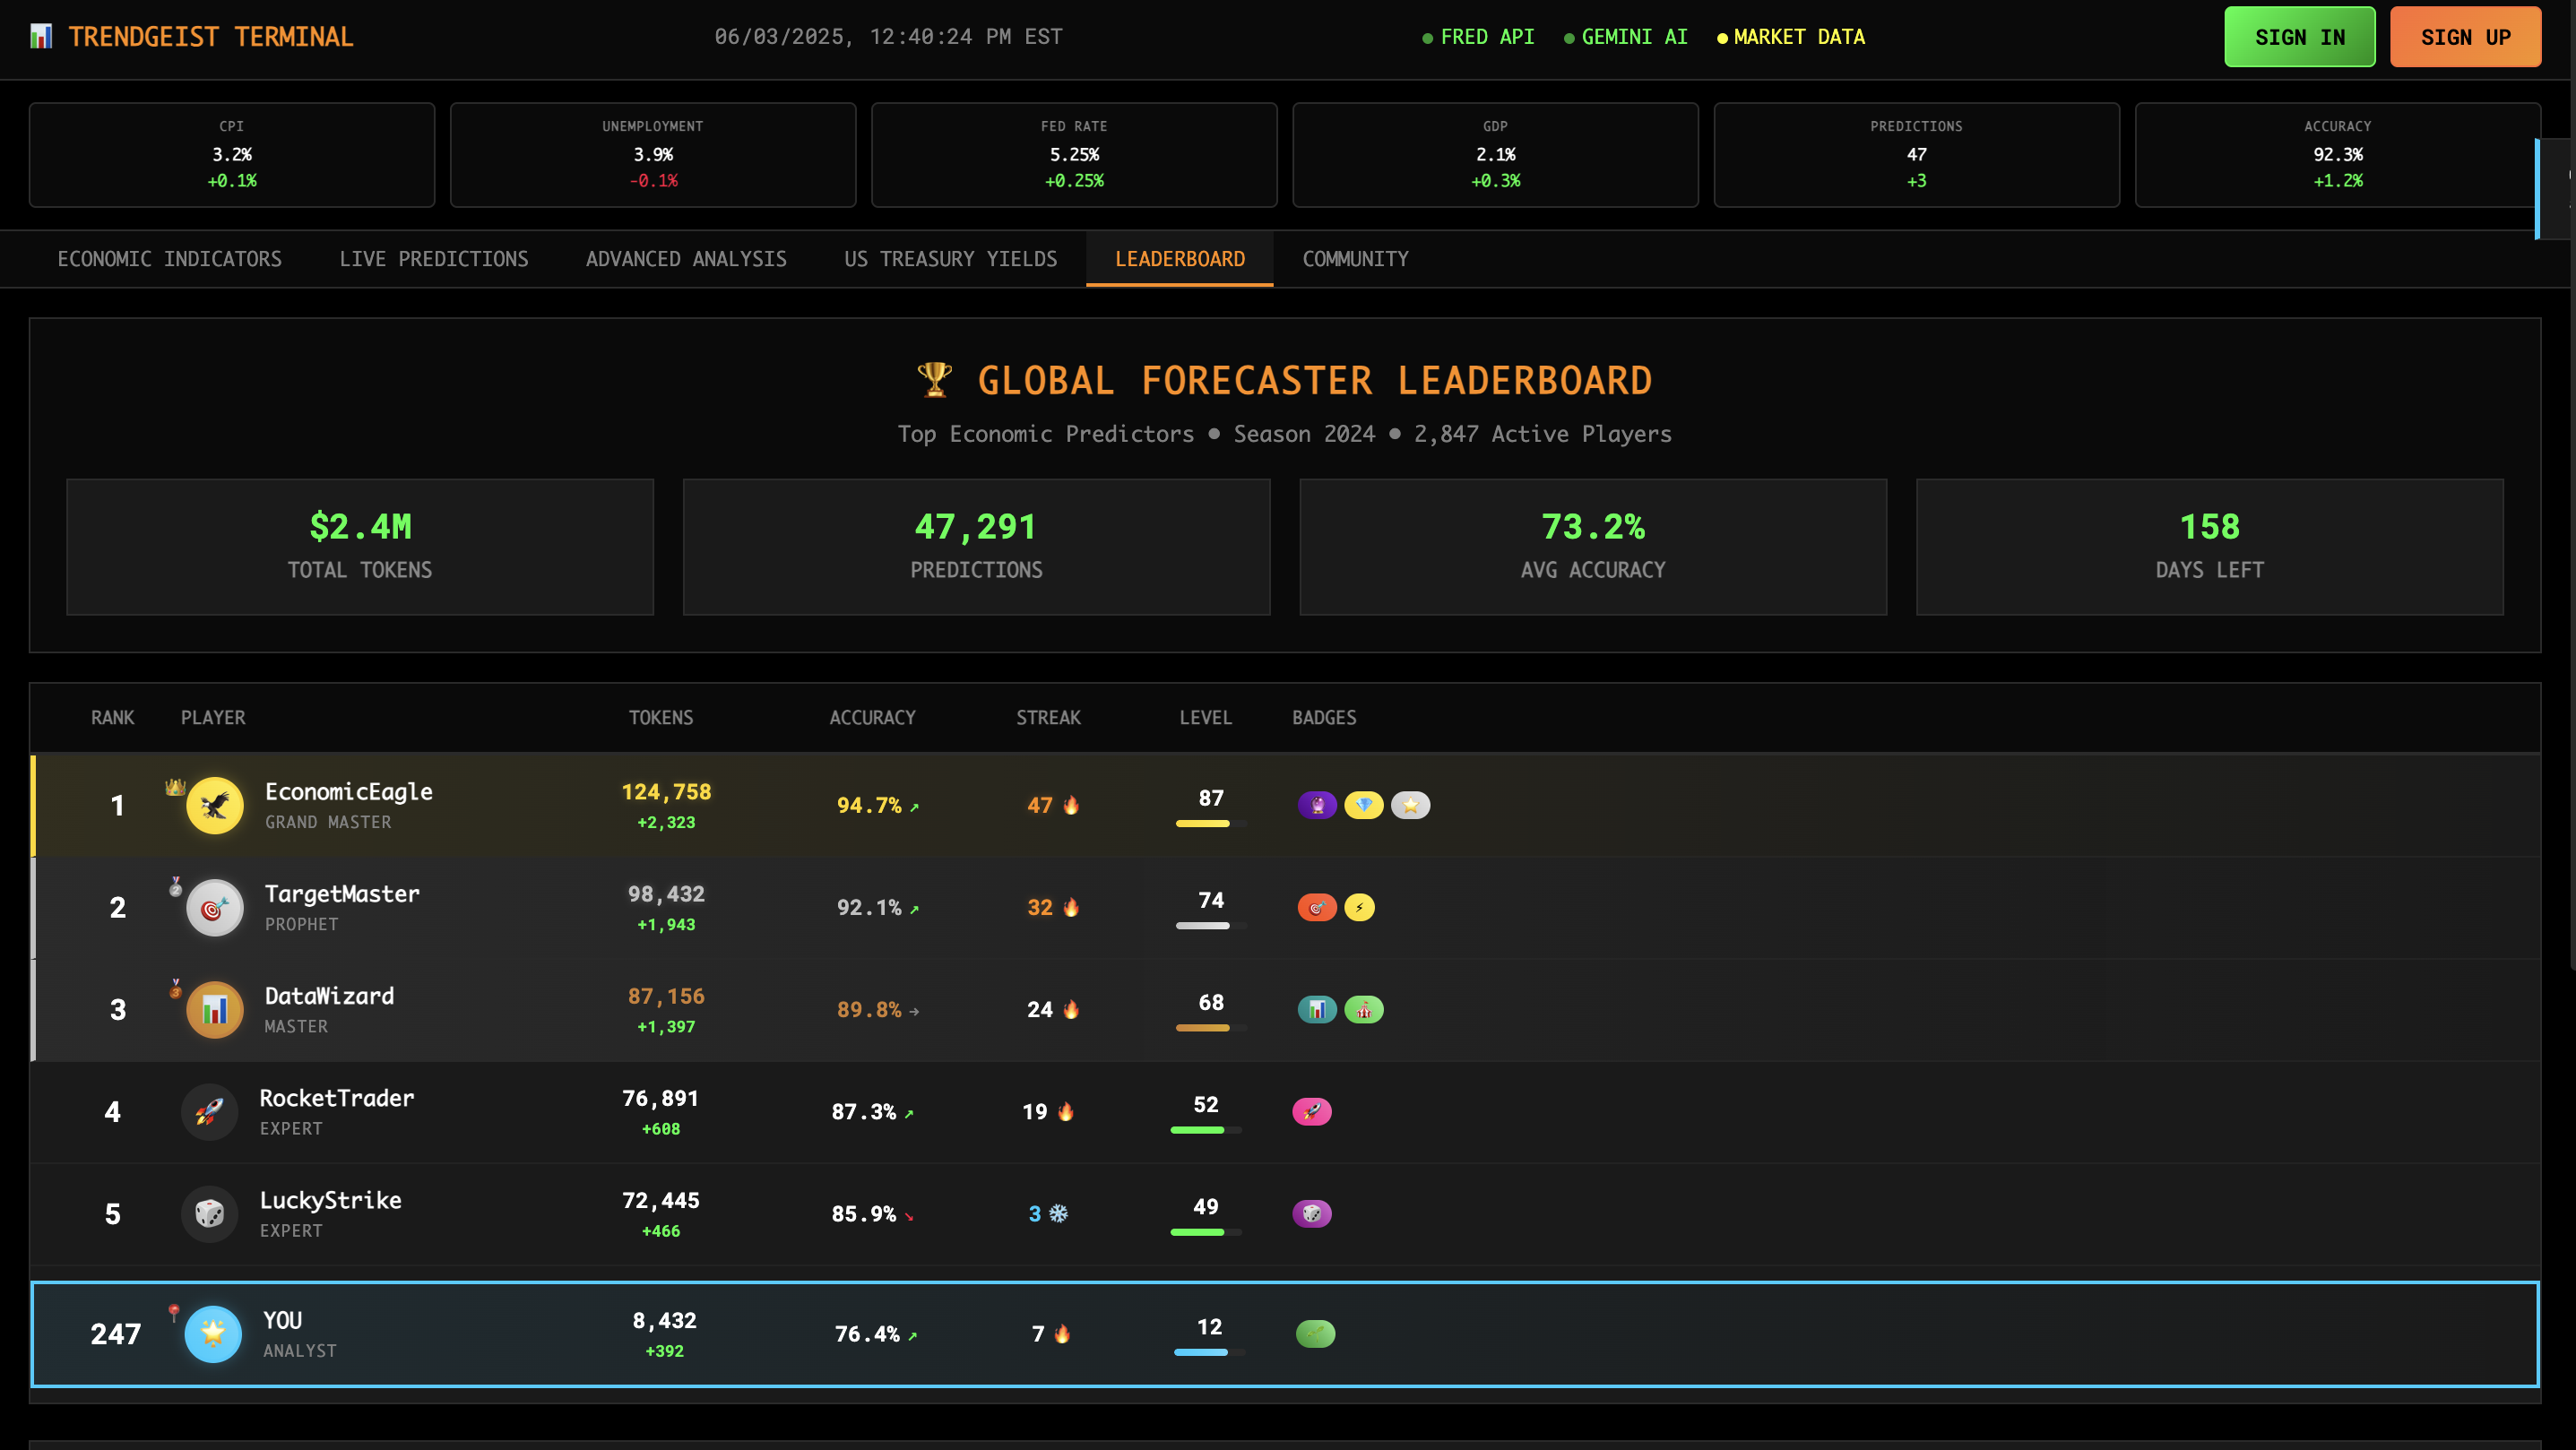The height and width of the screenshot is (1450, 2576).
Task: Click the date and time display in header
Action: pyautogui.click(x=888, y=37)
